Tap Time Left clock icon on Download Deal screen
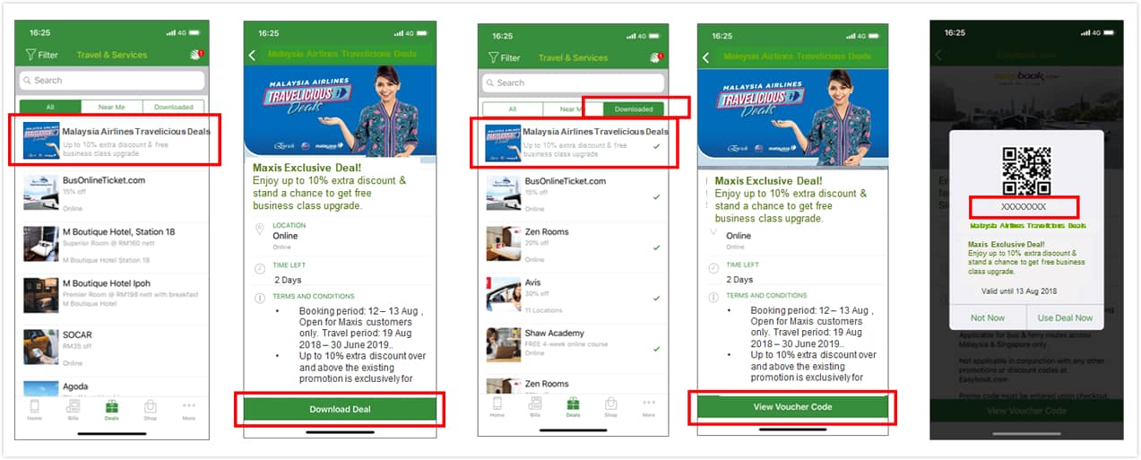The image size is (1141, 460). point(259,269)
